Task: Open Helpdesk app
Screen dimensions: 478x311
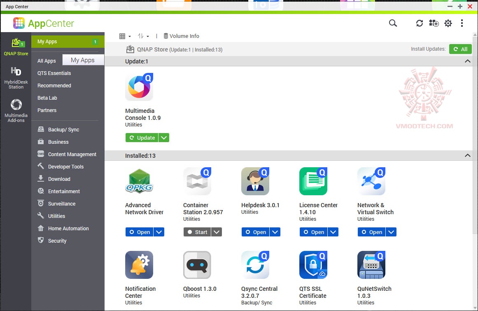Action: (x=255, y=232)
